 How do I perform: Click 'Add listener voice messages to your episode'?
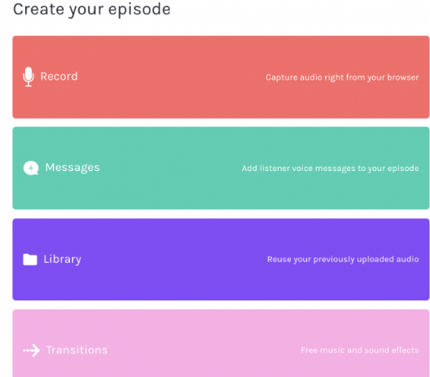330,169
